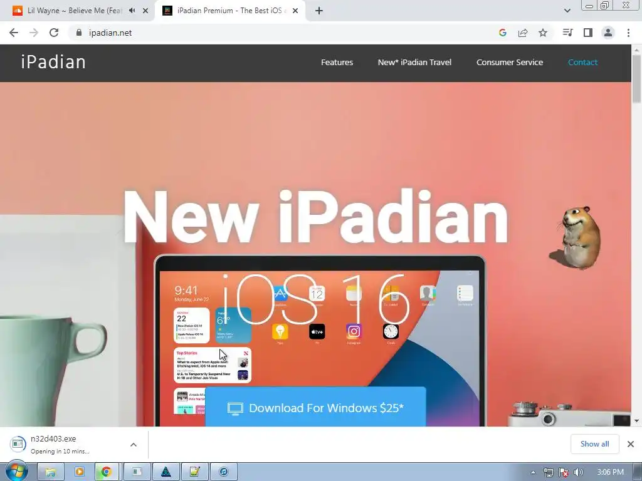
Task: Go to the Contact page
Action: (x=582, y=62)
